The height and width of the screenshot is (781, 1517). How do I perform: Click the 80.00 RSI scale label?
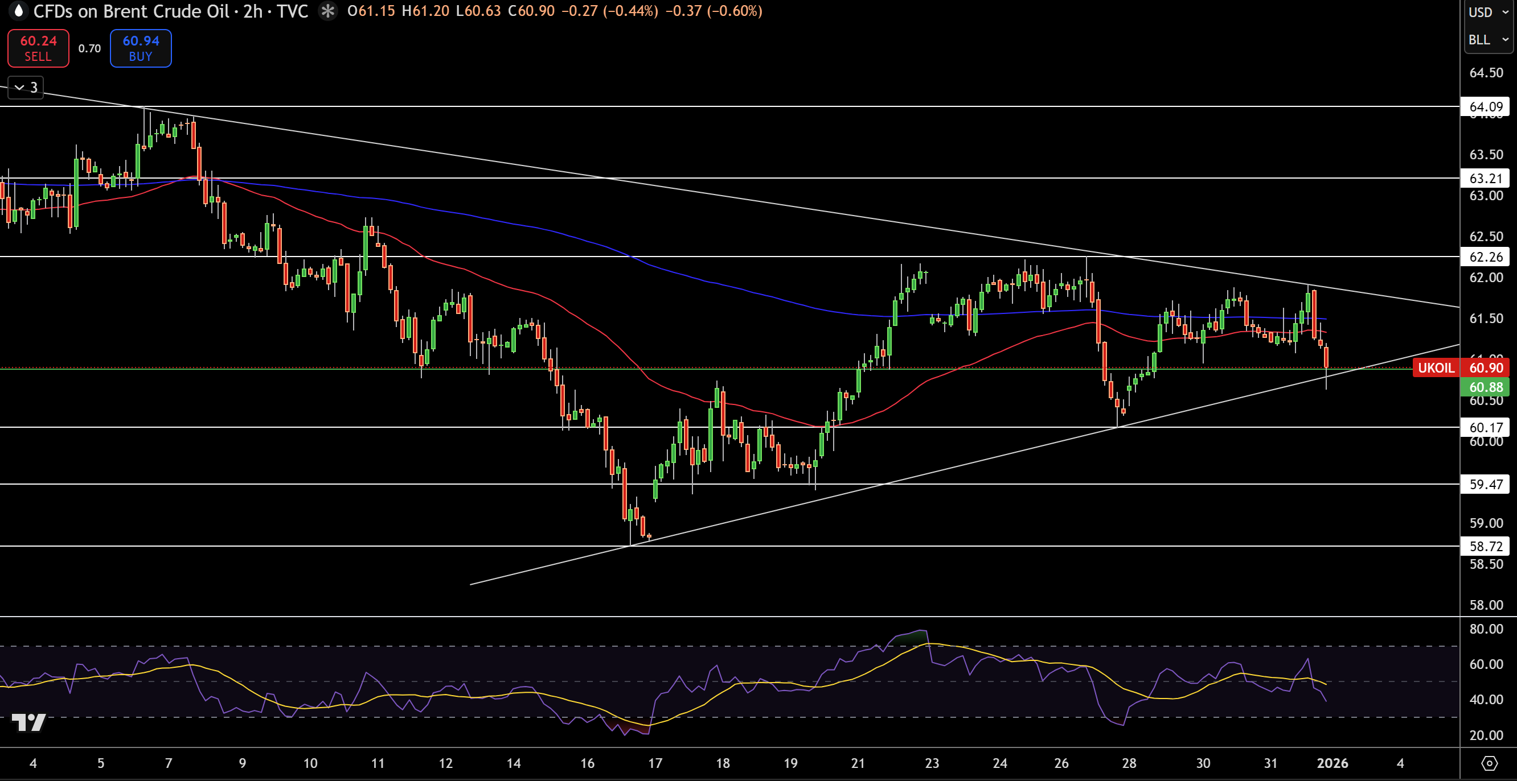click(1486, 629)
